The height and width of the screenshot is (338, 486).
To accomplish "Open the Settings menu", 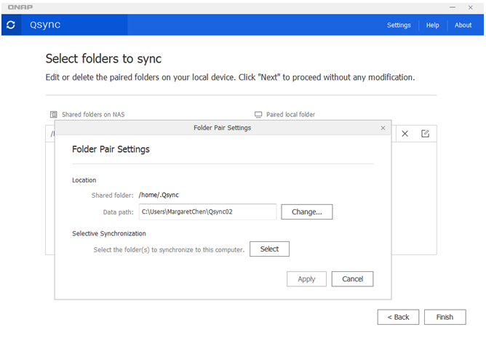I will 399,25.
